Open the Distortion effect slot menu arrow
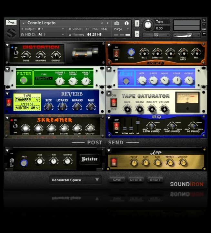Image resolution: width=211 pixels, height=233 pixels. [x=7, y=45]
